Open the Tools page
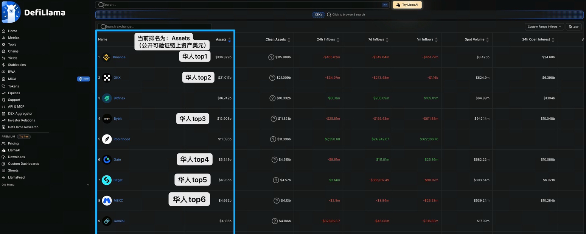Screen dimensions: 586x234 tap(12, 45)
